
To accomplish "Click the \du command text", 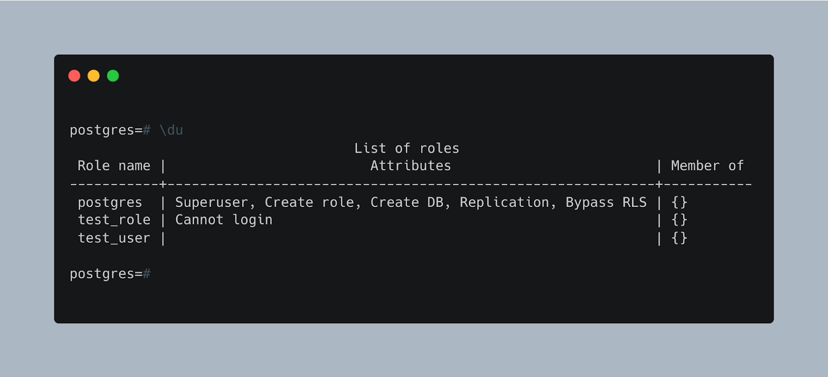I will click(171, 130).
